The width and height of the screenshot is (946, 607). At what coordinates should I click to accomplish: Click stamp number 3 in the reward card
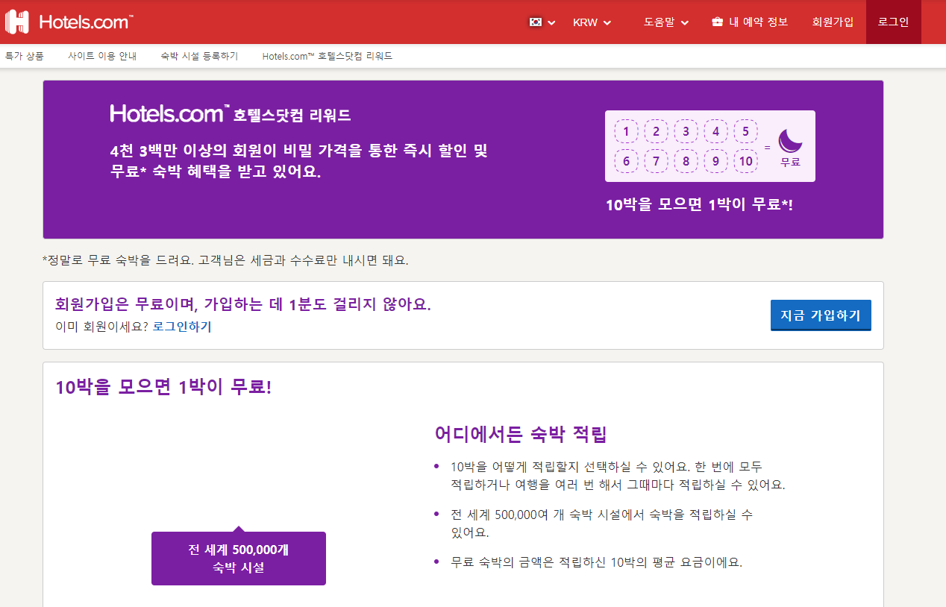pos(686,132)
